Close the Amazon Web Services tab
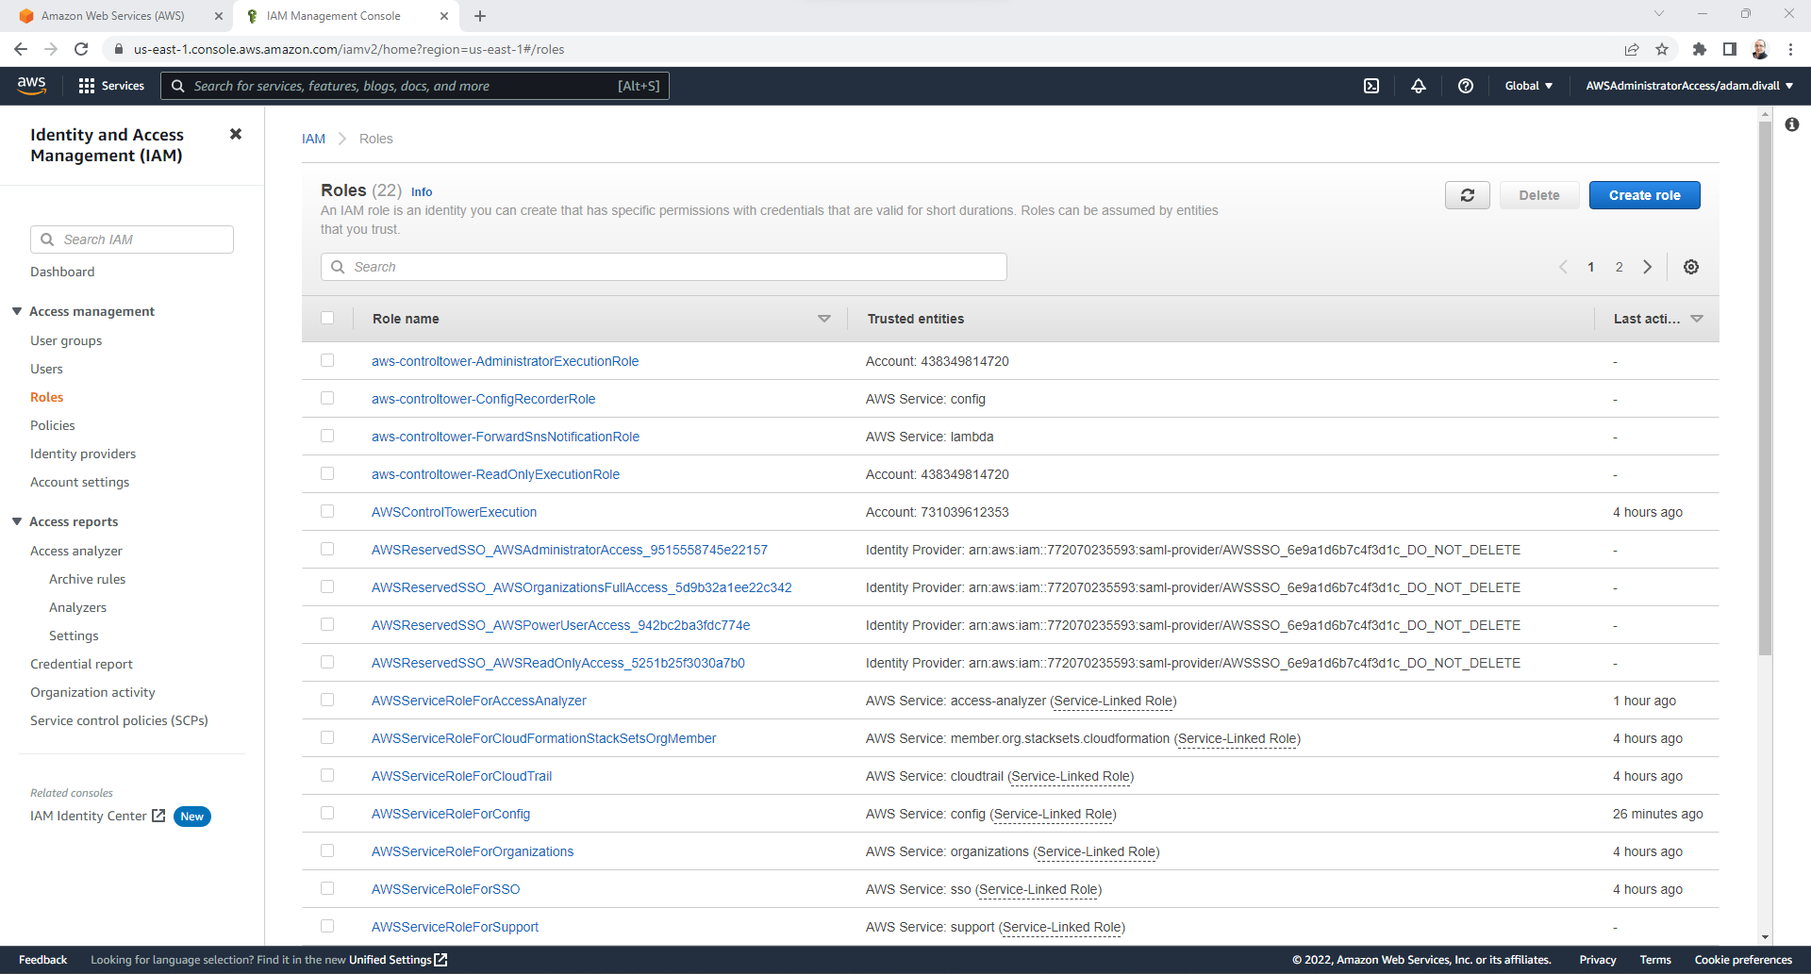 coord(219,16)
